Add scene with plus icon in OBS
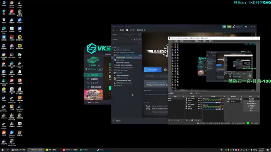 (169, 120)
